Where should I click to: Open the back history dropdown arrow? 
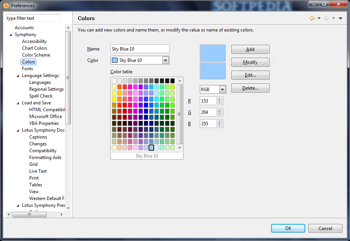(x=319, y=18)
